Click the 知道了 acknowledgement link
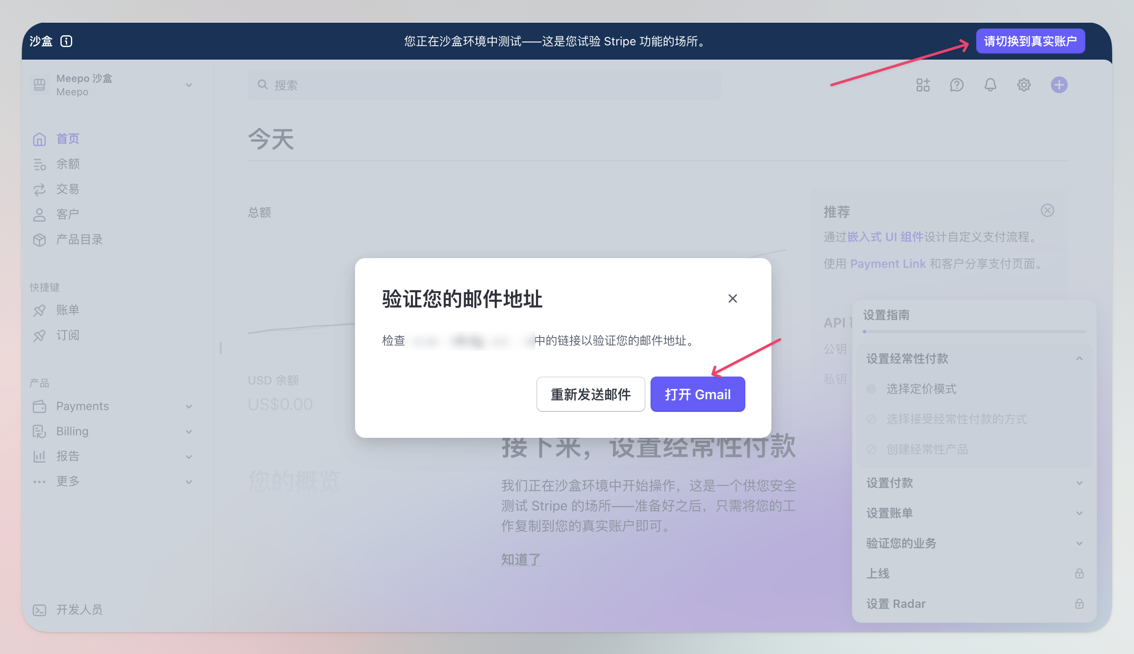Image resolution: width=1134 pixels, height=654 pixels. pos(521,560)
